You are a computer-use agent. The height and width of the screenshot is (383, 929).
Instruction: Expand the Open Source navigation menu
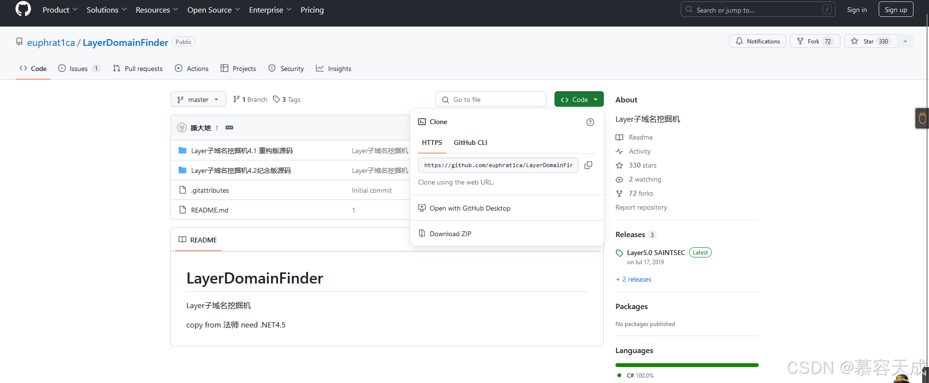[213, 10]
